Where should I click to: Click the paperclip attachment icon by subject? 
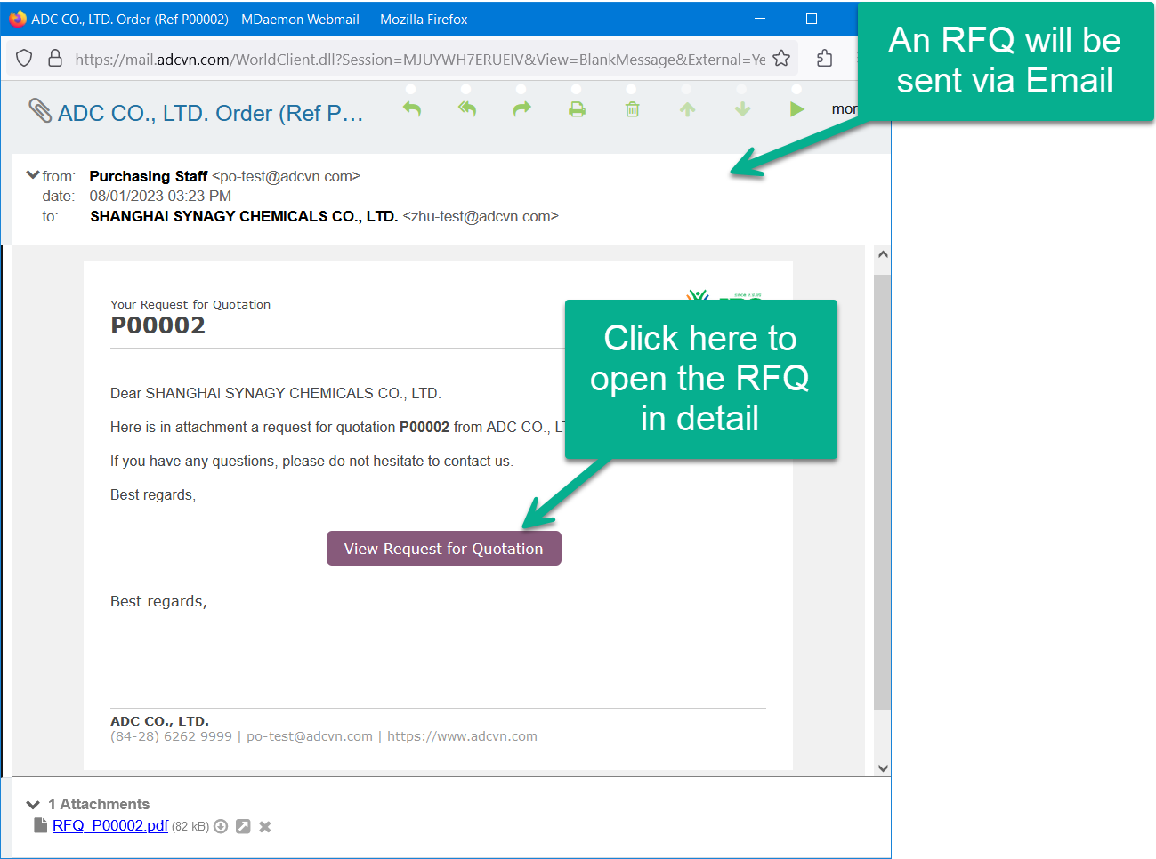coord(40,110)
